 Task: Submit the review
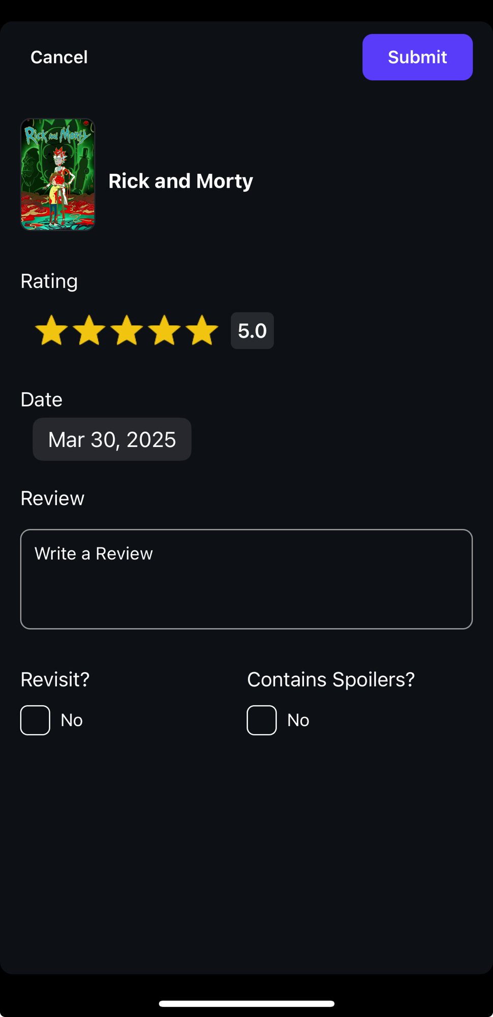(417, 57)
